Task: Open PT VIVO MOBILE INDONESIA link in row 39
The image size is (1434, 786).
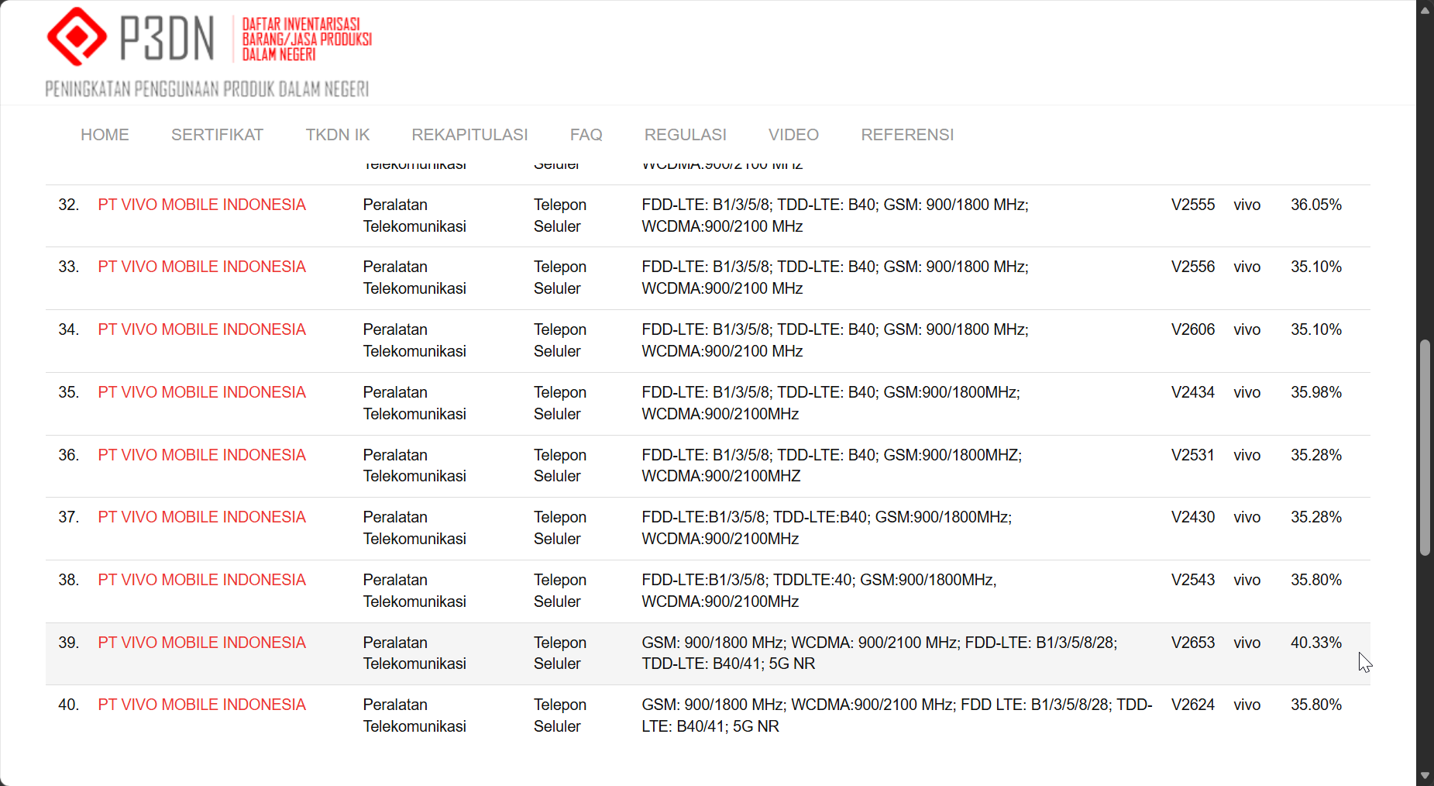Action: [x=201, y=643]
